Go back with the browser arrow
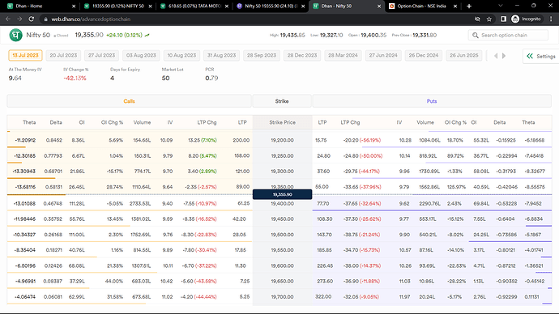 8,19
